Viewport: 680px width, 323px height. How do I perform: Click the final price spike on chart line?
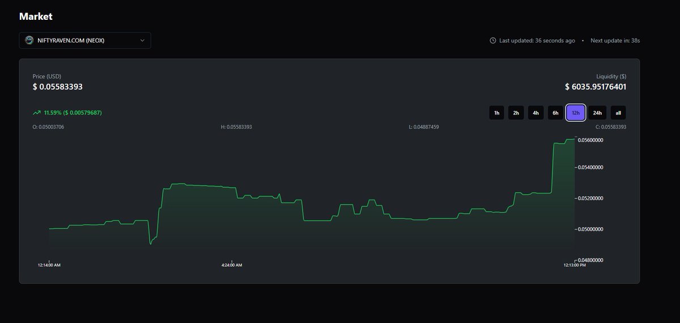[x=552, y=167]
